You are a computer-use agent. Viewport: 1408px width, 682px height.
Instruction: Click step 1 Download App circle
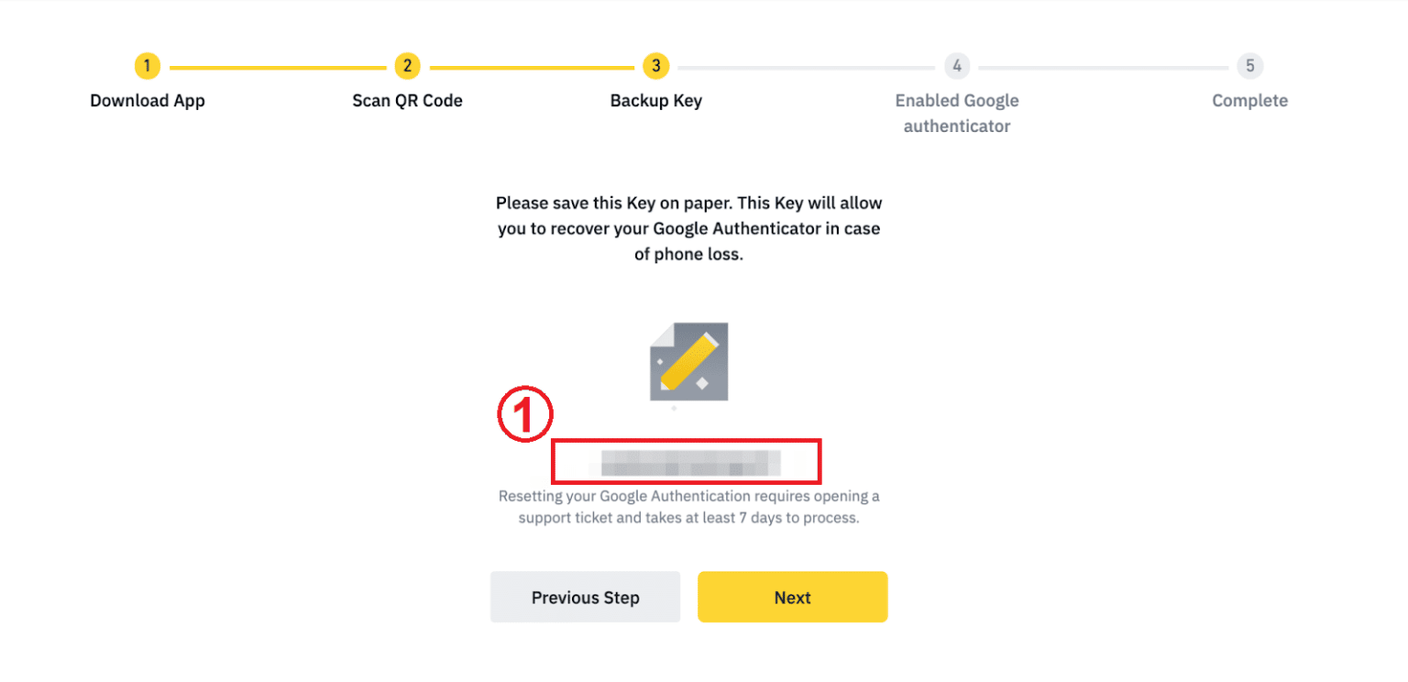[147, 65]
